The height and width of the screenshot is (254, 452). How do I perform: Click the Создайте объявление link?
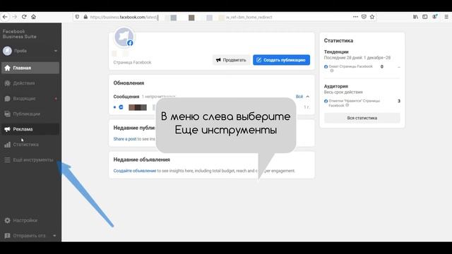point(135,171)
